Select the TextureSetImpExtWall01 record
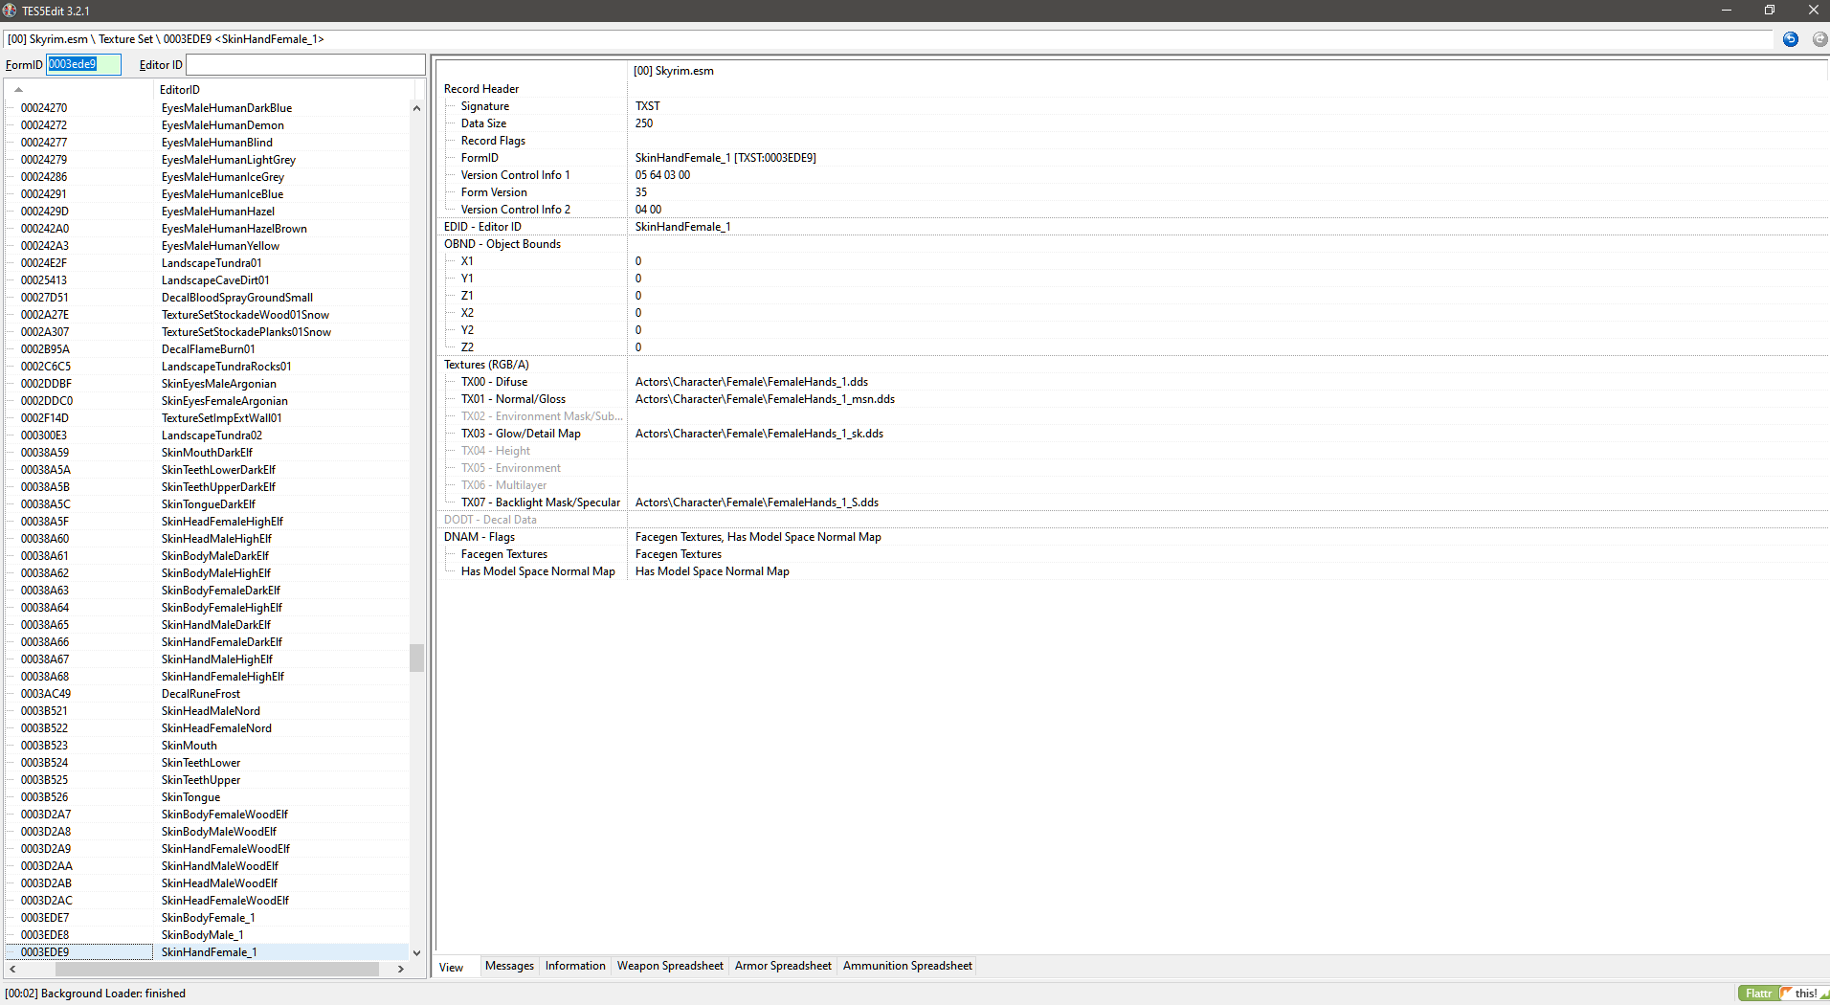This screenshot has height=1005, width=1830. [x=222, y=418]
